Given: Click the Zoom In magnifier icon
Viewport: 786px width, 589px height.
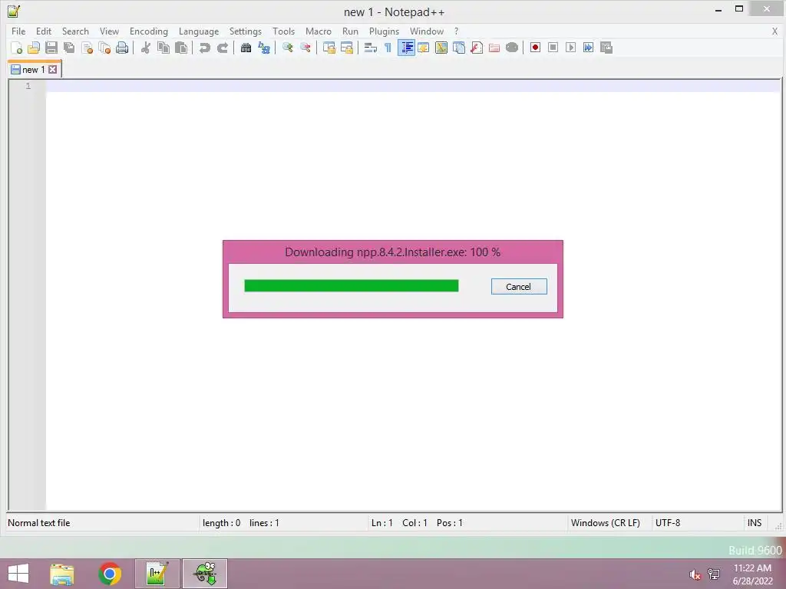Looking at the screenshot, I should pyautogui.click(x=287, y=48).
